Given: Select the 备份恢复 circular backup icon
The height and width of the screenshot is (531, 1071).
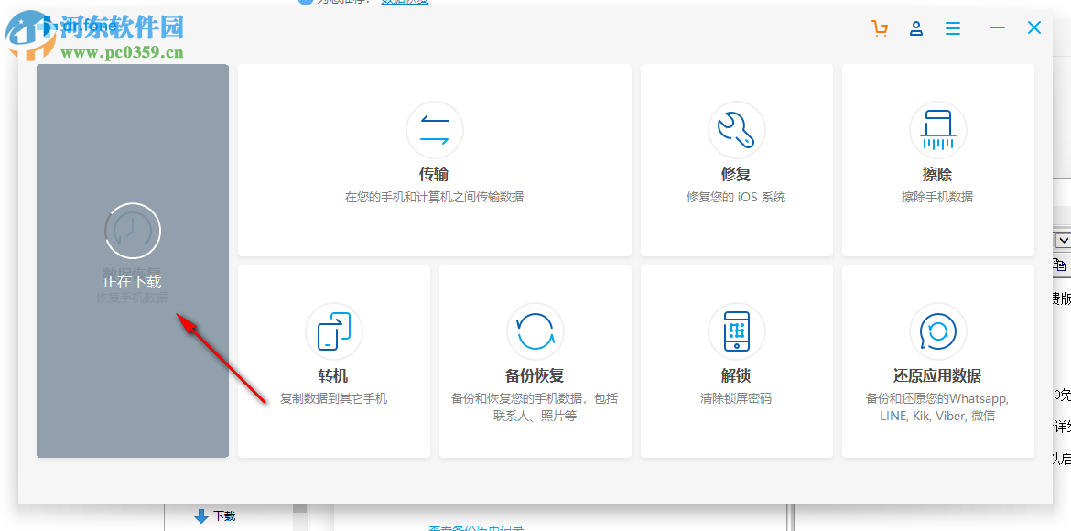Looking at the screenshot, I should click(535, 331).
